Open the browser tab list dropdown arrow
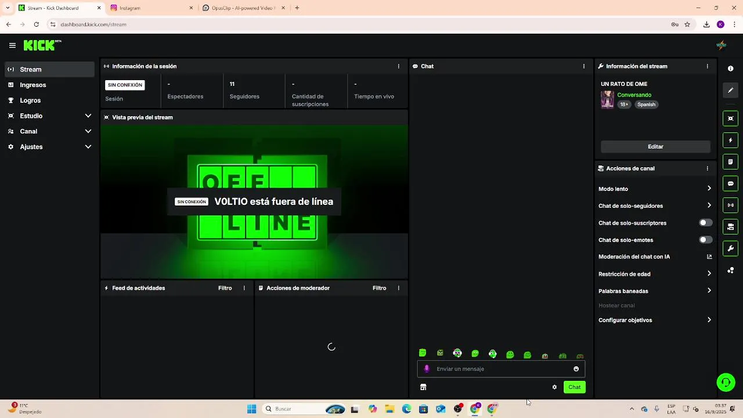This screenshot has width=743, height=418. pyautogui.click(x=7, y=8)
